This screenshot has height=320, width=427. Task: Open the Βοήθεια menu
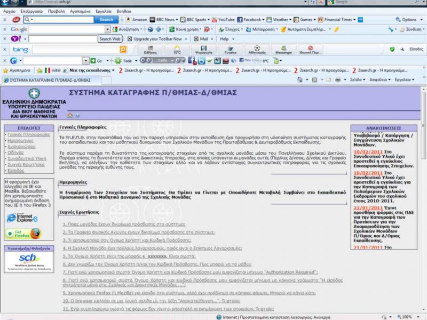(123, 11)
